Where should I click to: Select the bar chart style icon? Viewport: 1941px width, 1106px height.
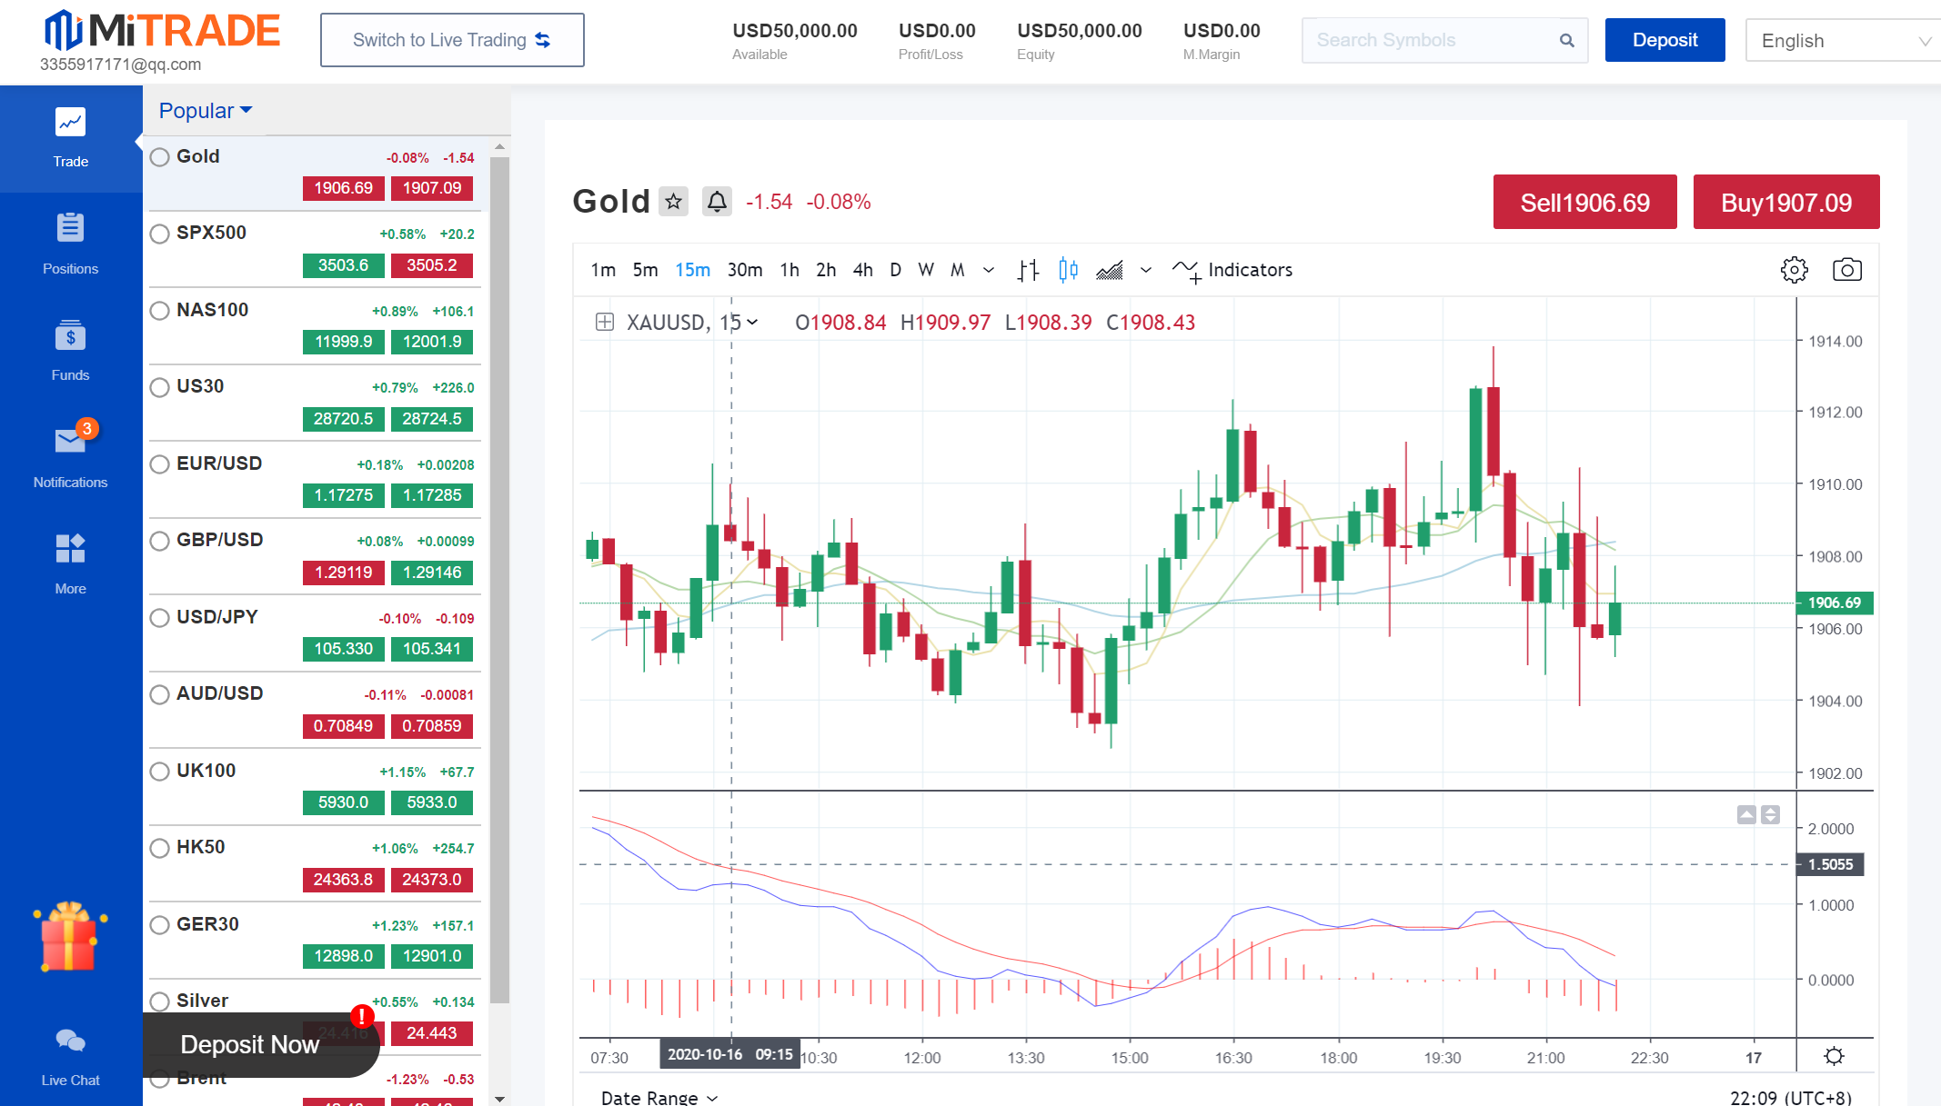pyautogui.click(x=1028, y=270)
